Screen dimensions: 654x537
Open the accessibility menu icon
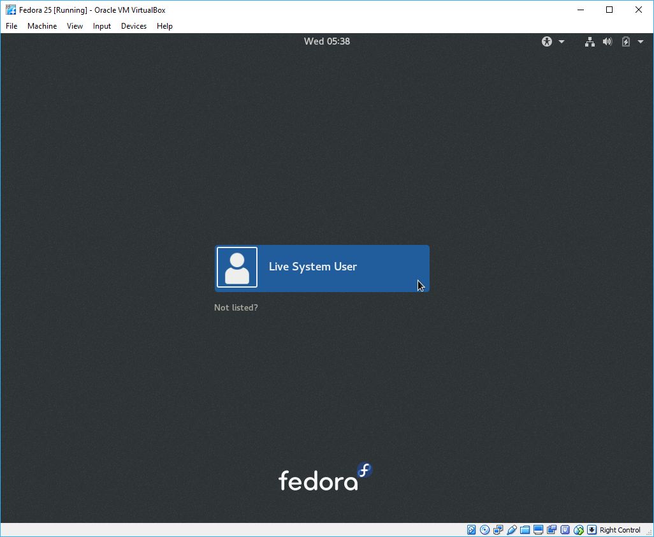coord(547,41)
